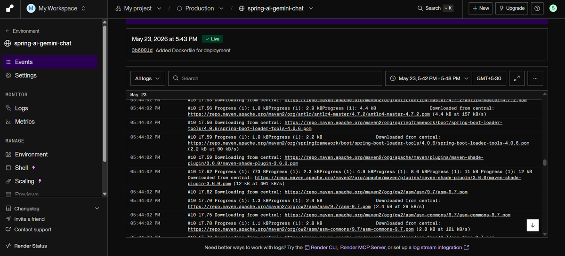Open the spring-boot-loader-tools-4.0.6.pom downloading link
The height and width of the screenshot is (256, 565).
[345, 125]
